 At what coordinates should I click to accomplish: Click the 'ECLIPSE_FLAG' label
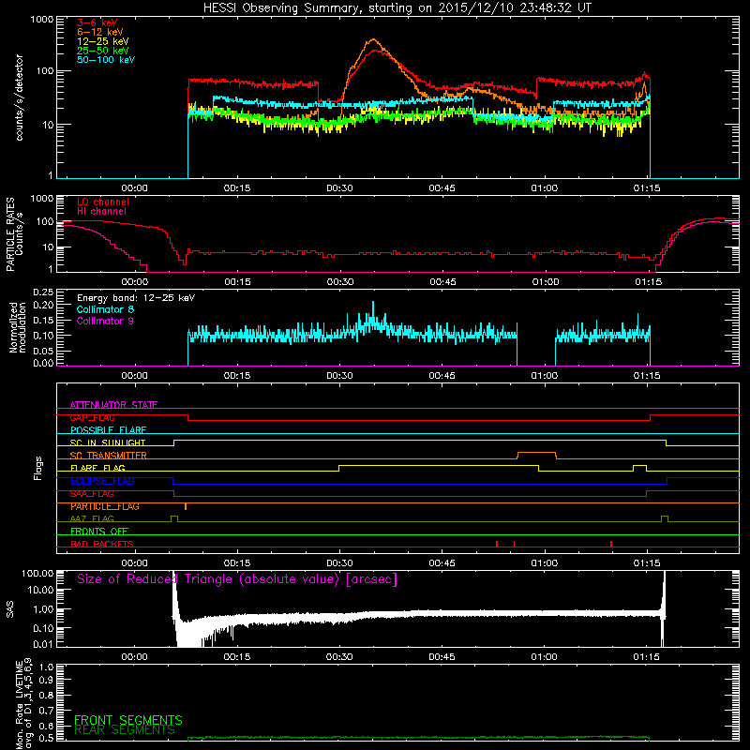click(x=102, y=481)
